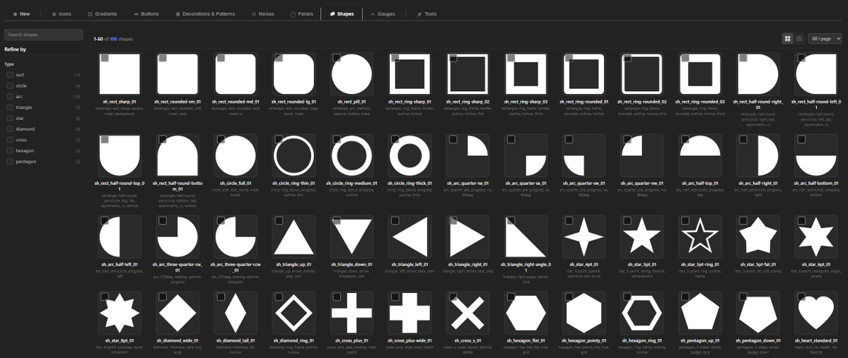
Task: Check the diamond type filter
Action: tap(11, 129)
